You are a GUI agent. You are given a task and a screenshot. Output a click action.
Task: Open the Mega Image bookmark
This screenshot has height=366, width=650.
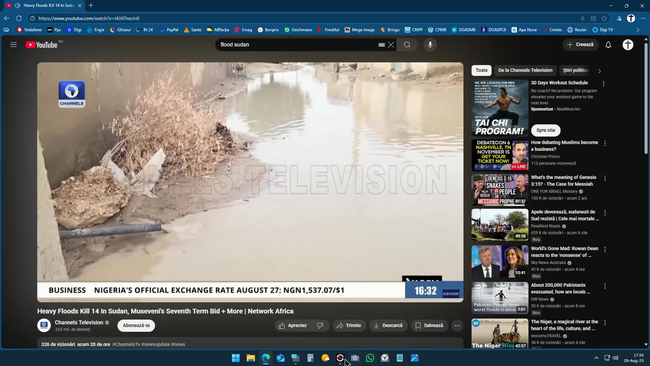(x=360, y=30)
